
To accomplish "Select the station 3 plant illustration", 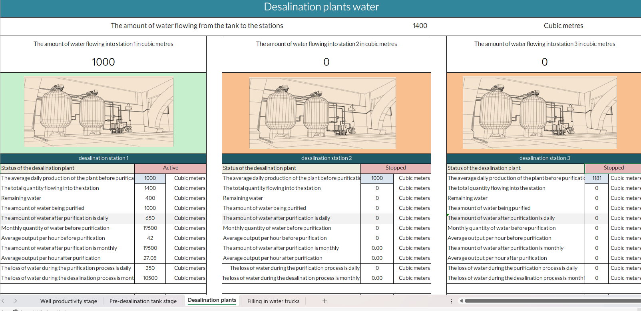I will pos(539,113).
